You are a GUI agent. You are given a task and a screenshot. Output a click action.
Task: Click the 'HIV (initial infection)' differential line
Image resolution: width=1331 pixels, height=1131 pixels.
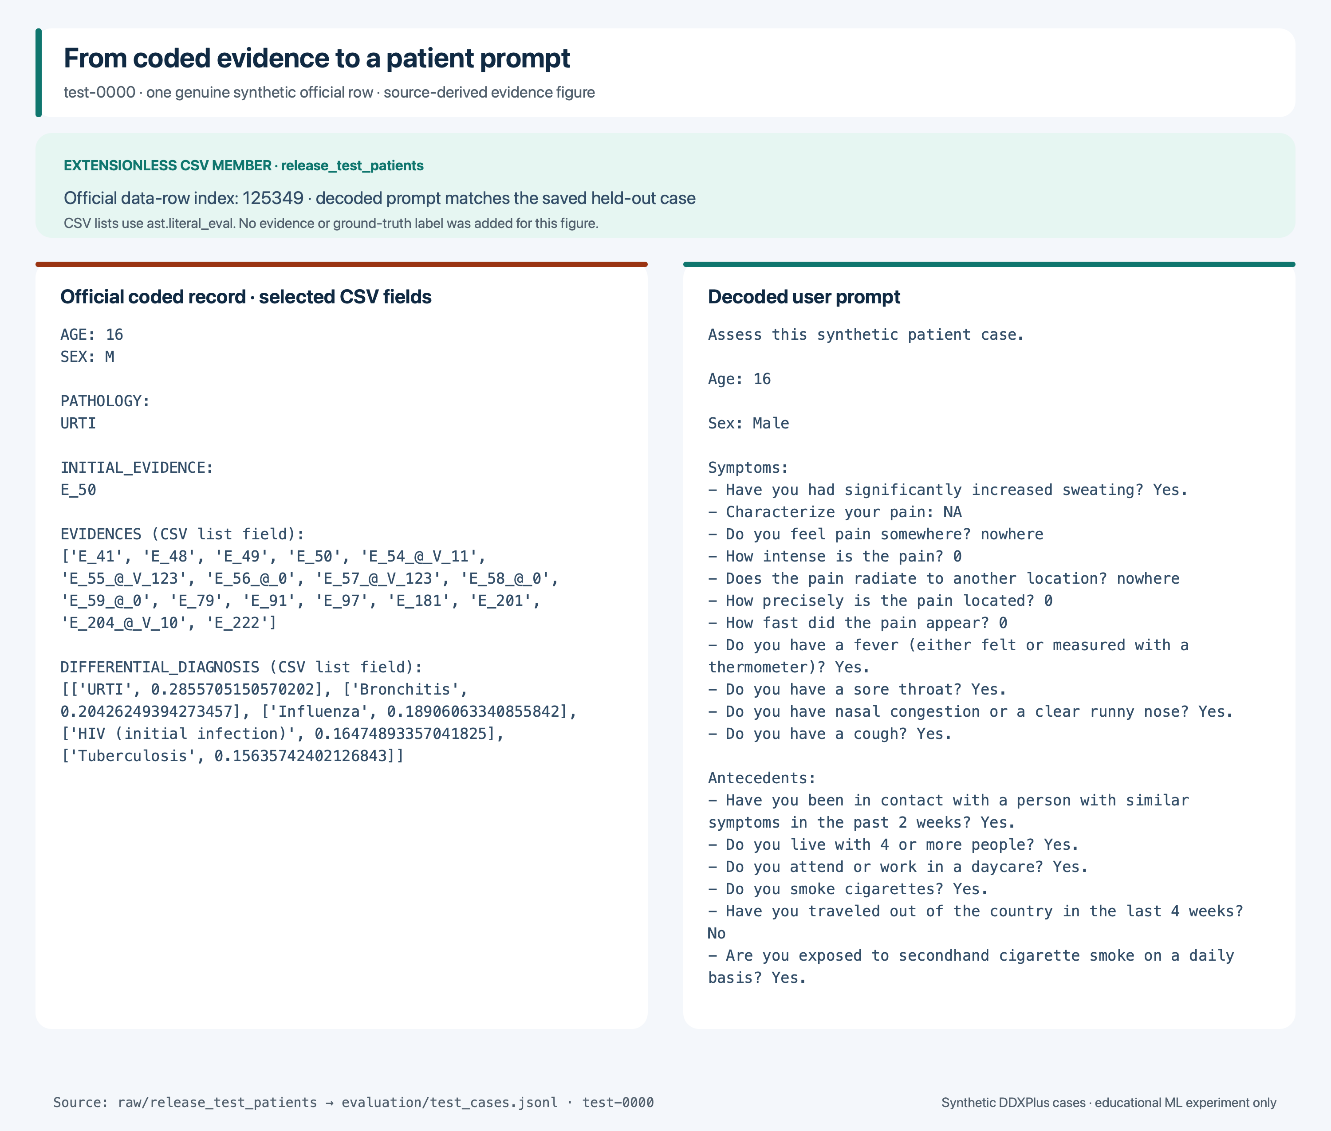click(x=282, y=734)
